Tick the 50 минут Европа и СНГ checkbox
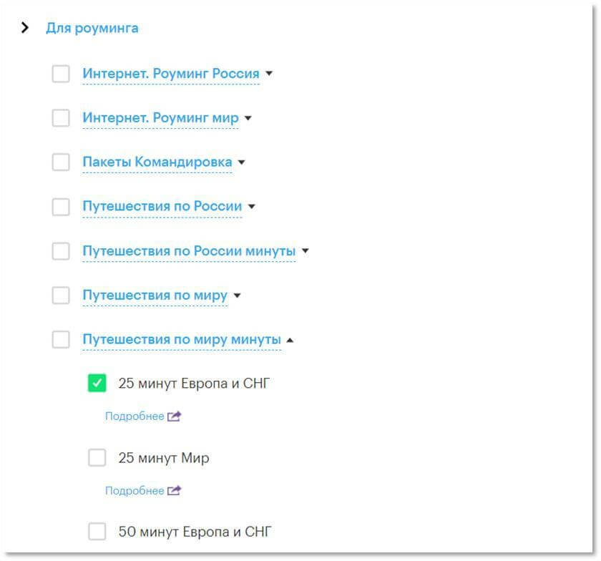Screen dimensions: 601x561 coord(97,532)
